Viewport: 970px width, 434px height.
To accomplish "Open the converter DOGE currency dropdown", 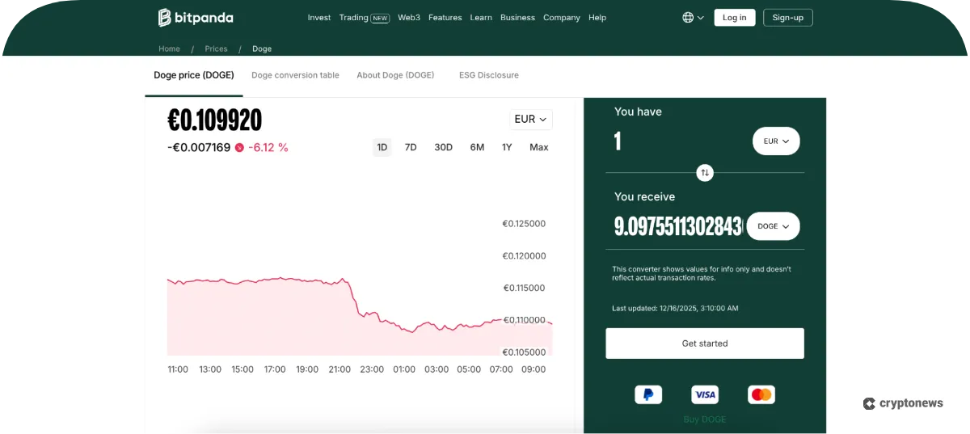I will pos(774,226).
